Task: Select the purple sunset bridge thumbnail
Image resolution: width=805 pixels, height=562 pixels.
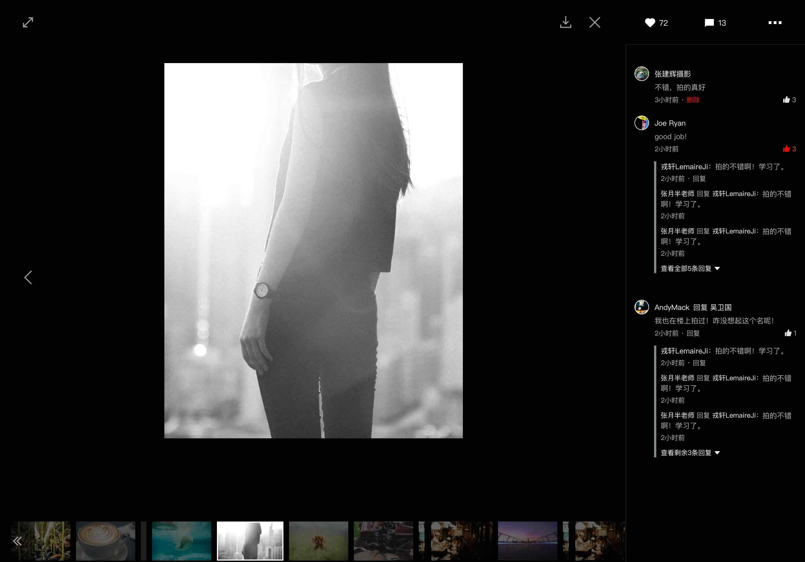Action: pyautogui.click(x=527, y=541)
